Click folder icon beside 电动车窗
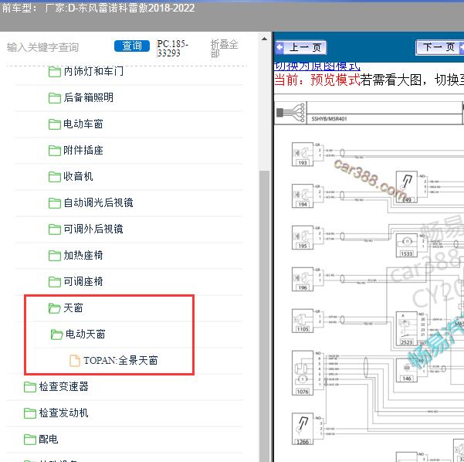This screenshot has height=462, width=464. coord(54,124)
